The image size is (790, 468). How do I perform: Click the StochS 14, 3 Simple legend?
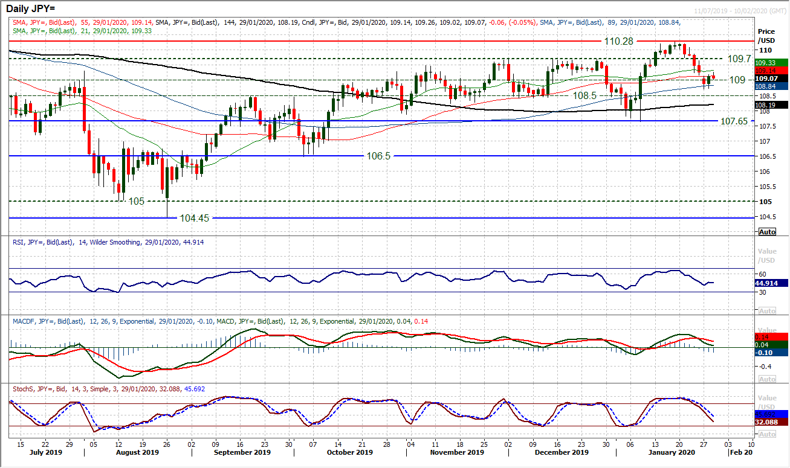coord(108,389)
